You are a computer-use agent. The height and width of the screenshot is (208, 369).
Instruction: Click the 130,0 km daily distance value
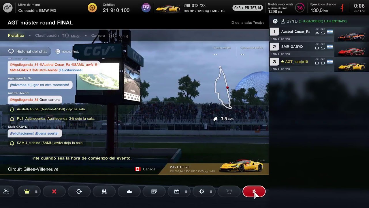click(x=319, y=10)
